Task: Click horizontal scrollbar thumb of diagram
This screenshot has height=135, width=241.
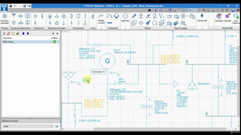Action: pyautogui.click(x=160, y=129)
